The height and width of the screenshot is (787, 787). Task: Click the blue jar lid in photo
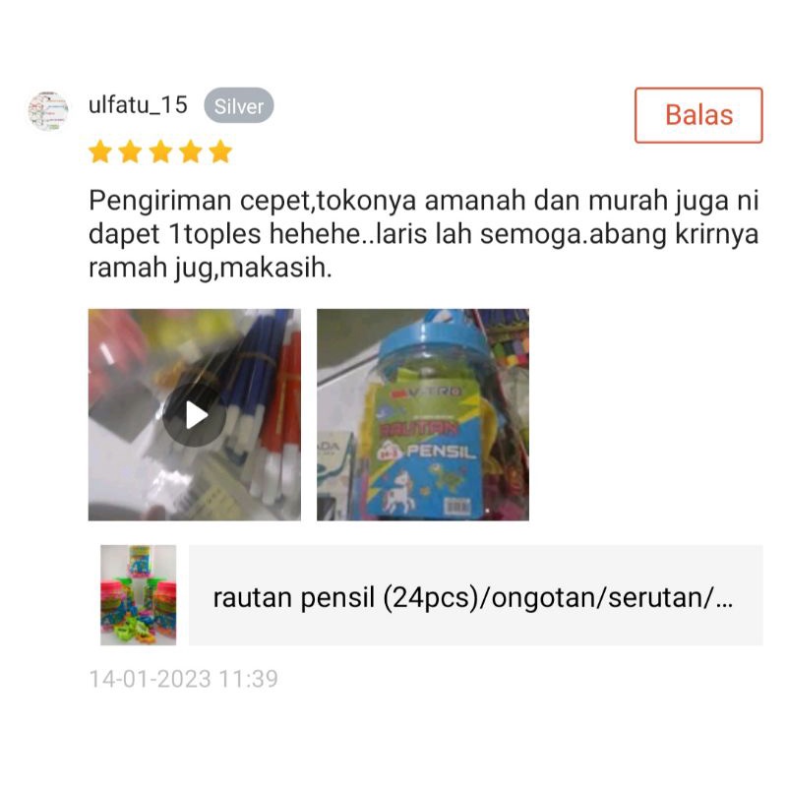coord(433,333)
